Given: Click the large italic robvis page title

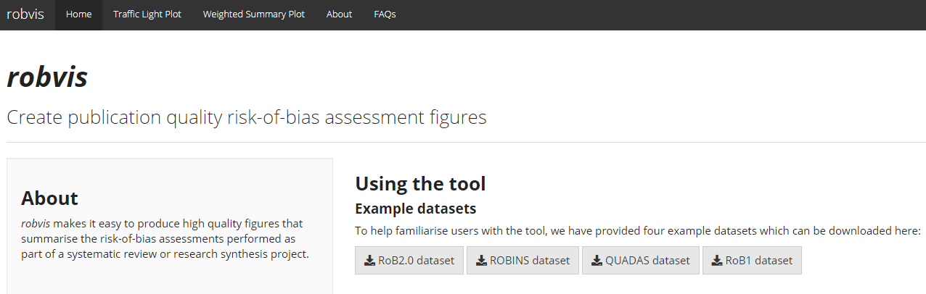Looking at the screenshot, I should pos(47,77).
